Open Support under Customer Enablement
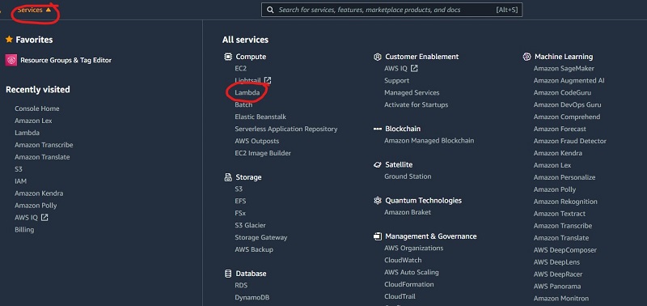The image size is (647, 306). tap(396, 80)
